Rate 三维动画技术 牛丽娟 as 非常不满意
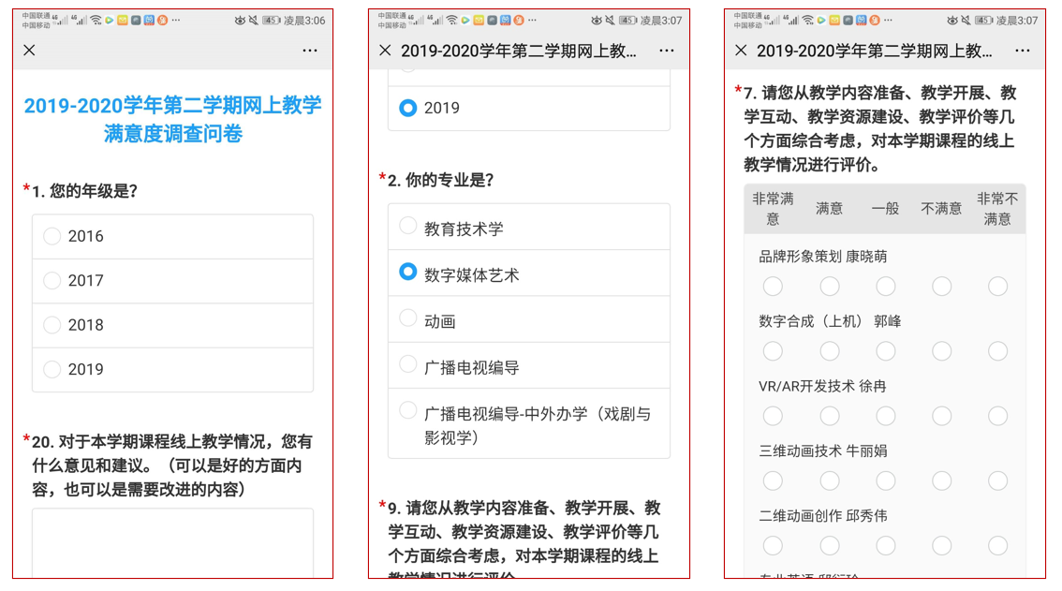The height and width of the screenshot is (591, 1062). 997,480
